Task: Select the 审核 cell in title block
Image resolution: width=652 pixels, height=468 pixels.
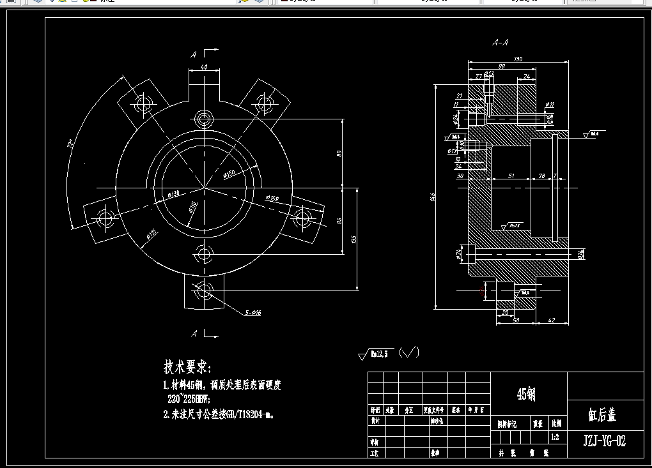Action: (374, 442)
